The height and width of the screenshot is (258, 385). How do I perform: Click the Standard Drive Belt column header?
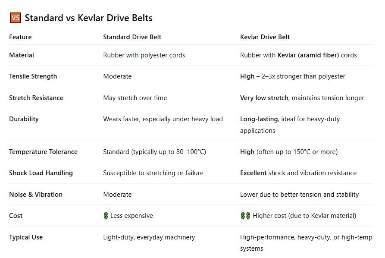pyautogui.click(x=132, y=37)
